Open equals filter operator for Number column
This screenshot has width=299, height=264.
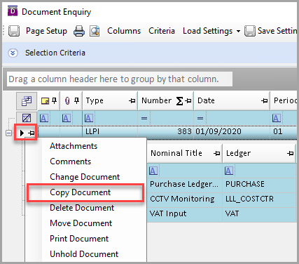(144, 119)
